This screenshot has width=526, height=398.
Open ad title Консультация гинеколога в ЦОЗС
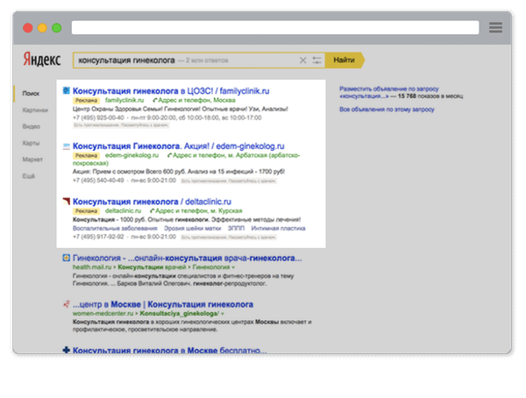[171, 91]
